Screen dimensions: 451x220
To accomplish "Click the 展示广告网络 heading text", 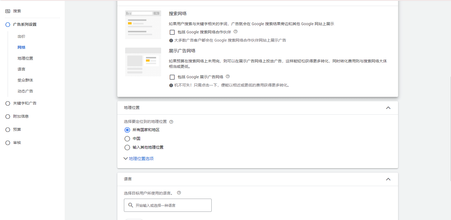I will [182, 51].
